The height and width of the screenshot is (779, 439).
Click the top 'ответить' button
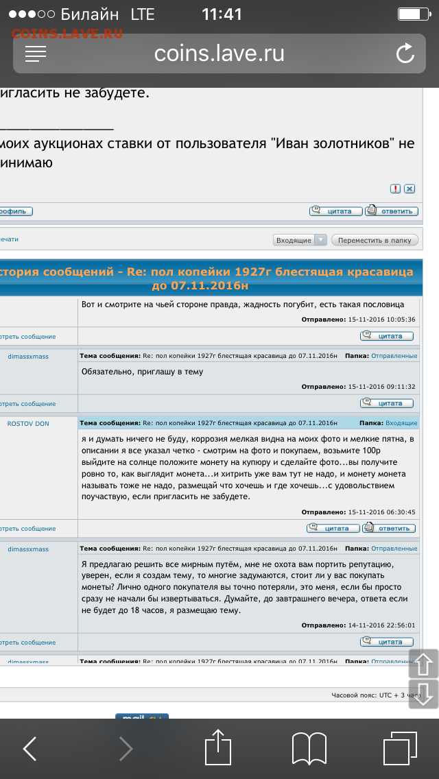pos(392,211)
